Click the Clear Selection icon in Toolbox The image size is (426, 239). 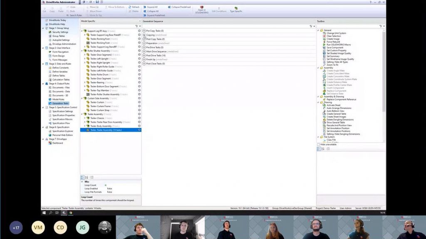(324, 36)
